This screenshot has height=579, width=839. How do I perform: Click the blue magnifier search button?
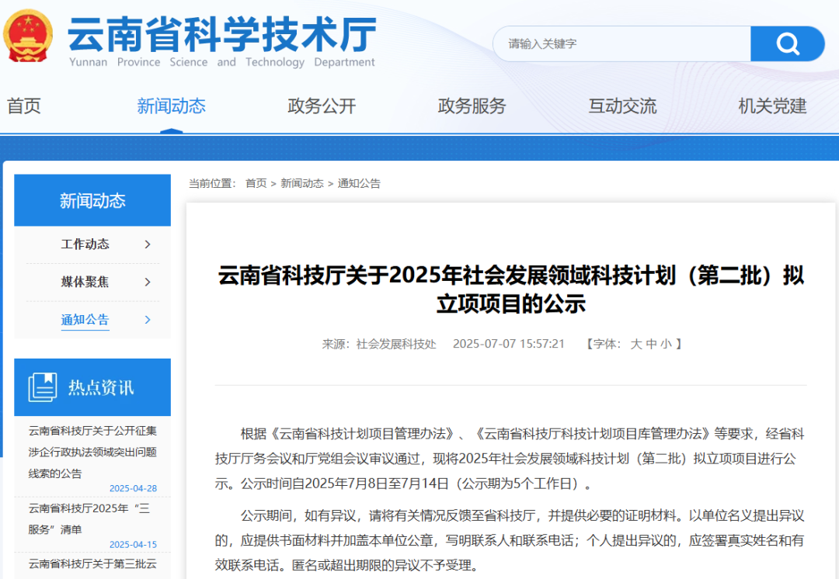[x=787, y=43]
